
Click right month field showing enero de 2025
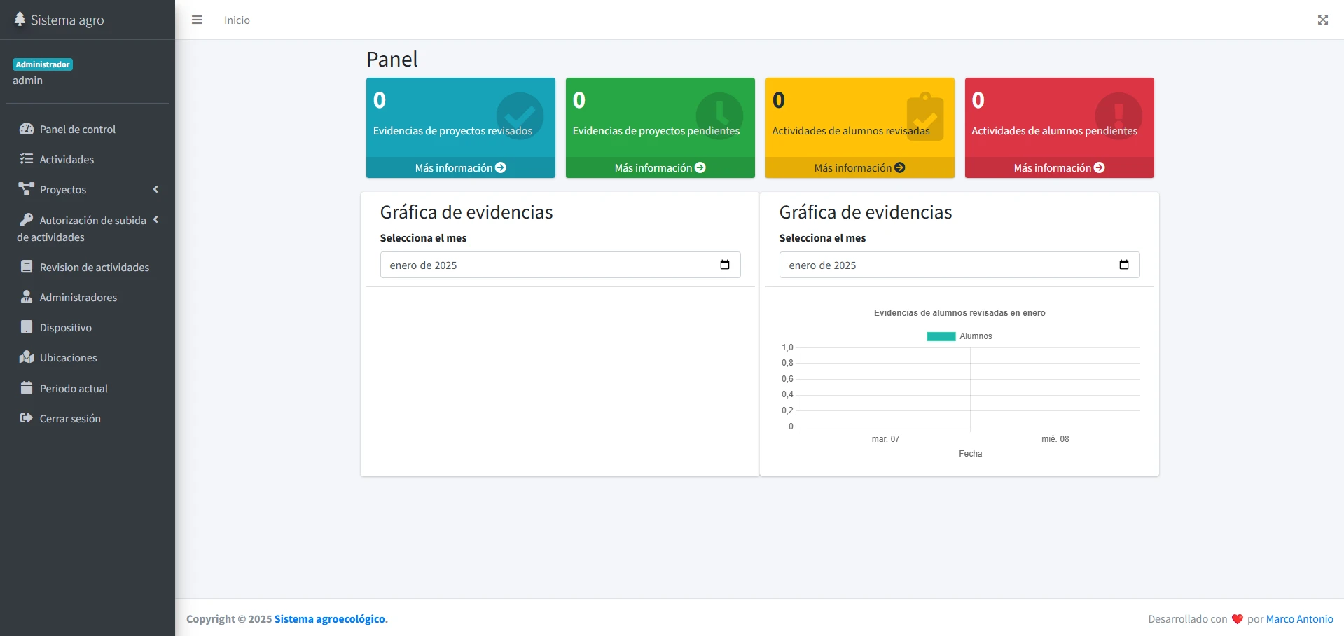(x=959, y=265)
